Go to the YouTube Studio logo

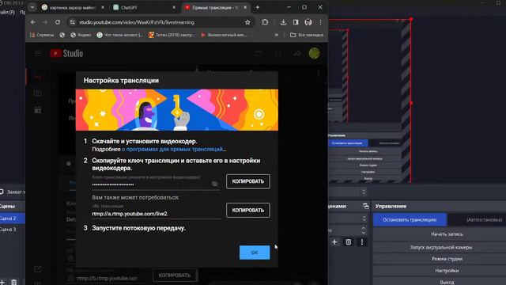click(x=66, y=53)
